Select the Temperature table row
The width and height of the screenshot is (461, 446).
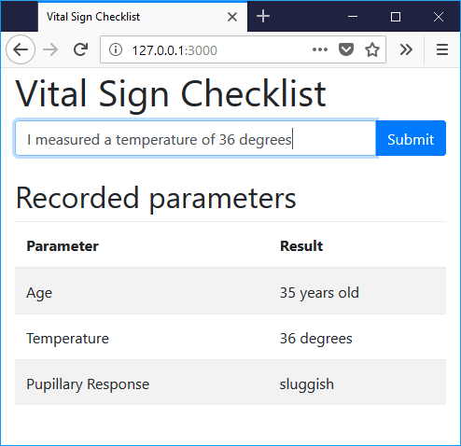tap(230, 337)
